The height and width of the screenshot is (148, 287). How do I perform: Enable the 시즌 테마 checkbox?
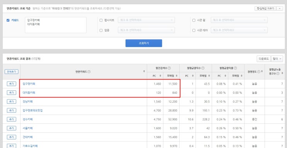(194, 30)
